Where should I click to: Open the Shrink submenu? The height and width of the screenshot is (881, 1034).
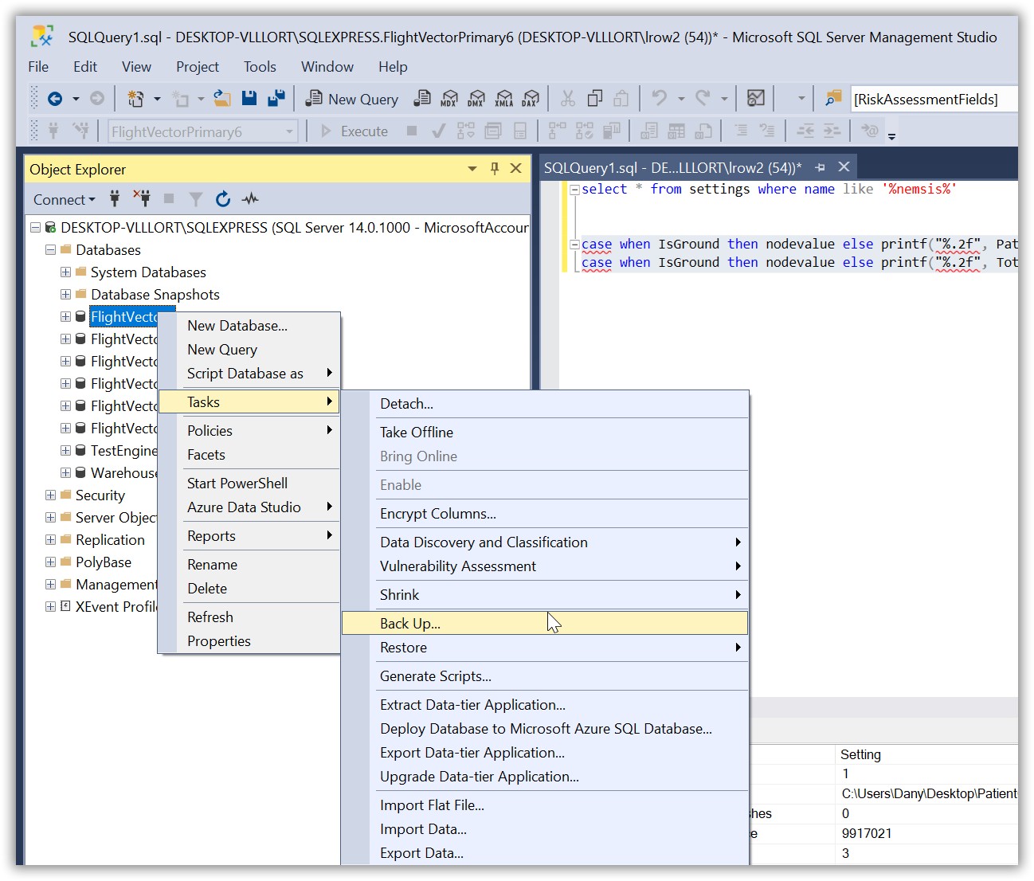pyautogui.click(x=545, y=594)
